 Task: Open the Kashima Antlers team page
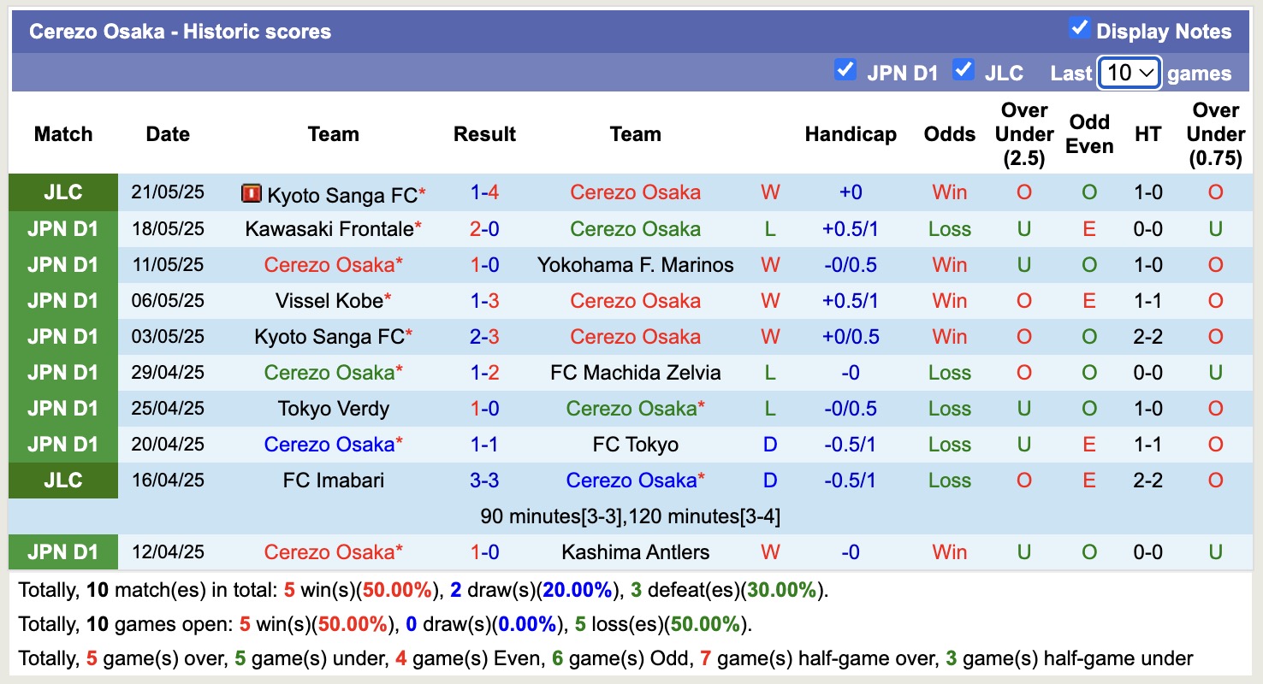tap(635, 551)
